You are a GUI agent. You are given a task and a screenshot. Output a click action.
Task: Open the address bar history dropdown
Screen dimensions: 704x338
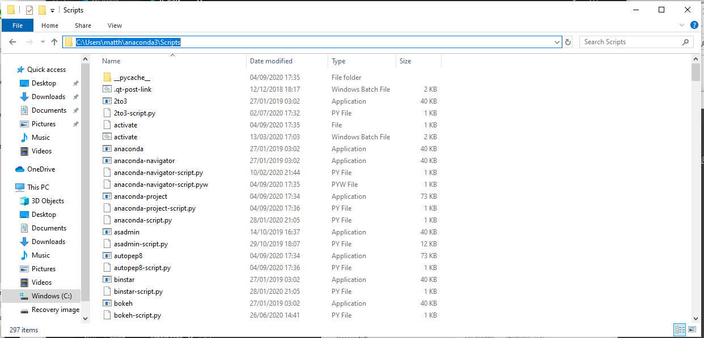tap(557, 42)
